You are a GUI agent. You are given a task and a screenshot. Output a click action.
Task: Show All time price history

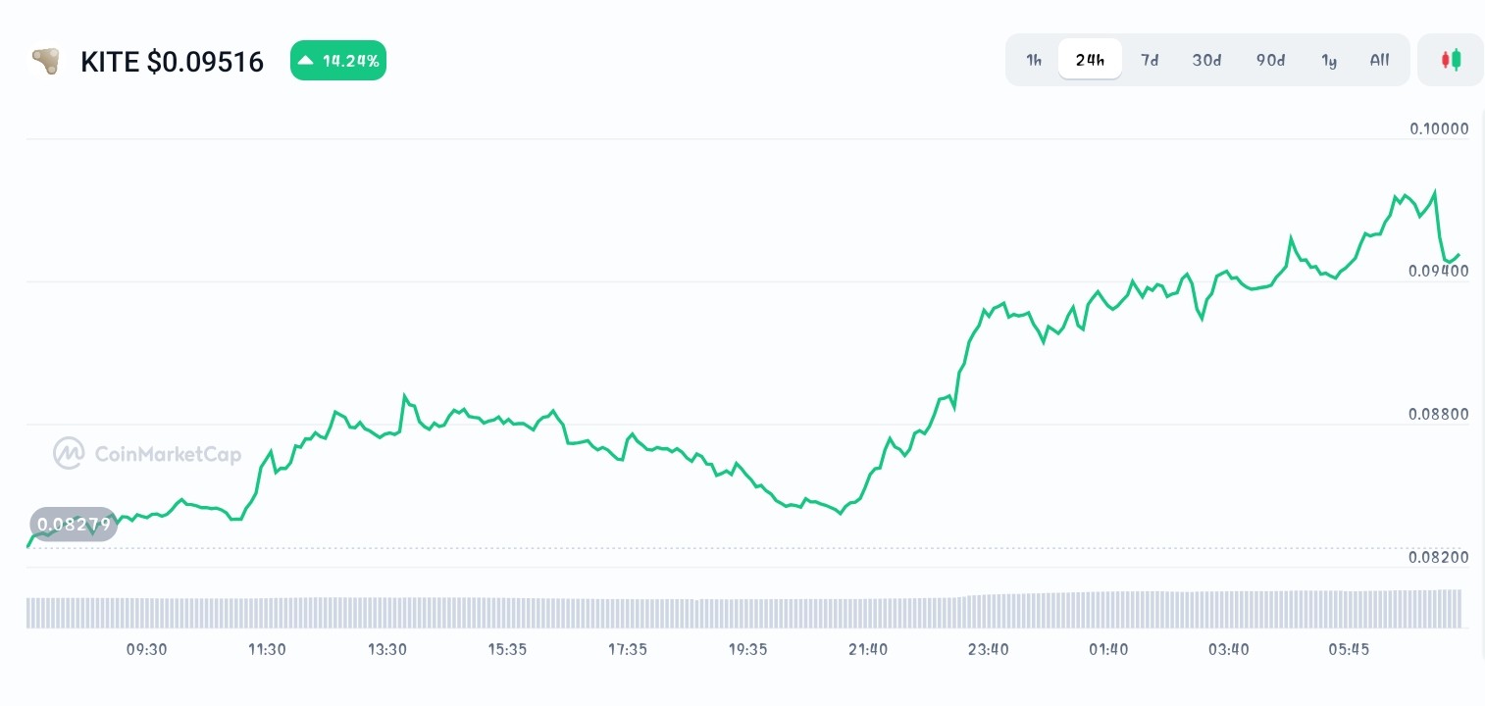click(1379, 60)
